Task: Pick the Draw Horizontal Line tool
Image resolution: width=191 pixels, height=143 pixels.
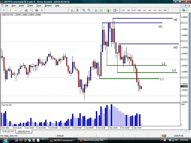Action: [x=16, y=10]
